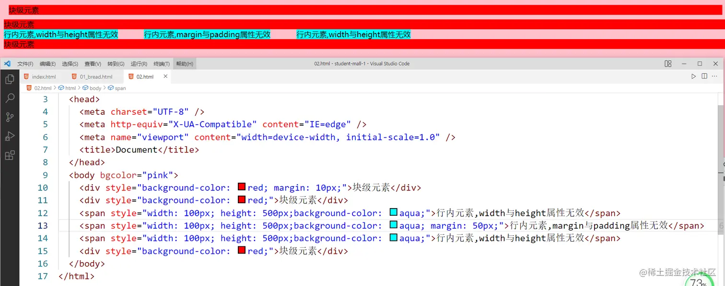Open the aqua color swatch on line 12
725x286 pixels.
pos(393,212)
